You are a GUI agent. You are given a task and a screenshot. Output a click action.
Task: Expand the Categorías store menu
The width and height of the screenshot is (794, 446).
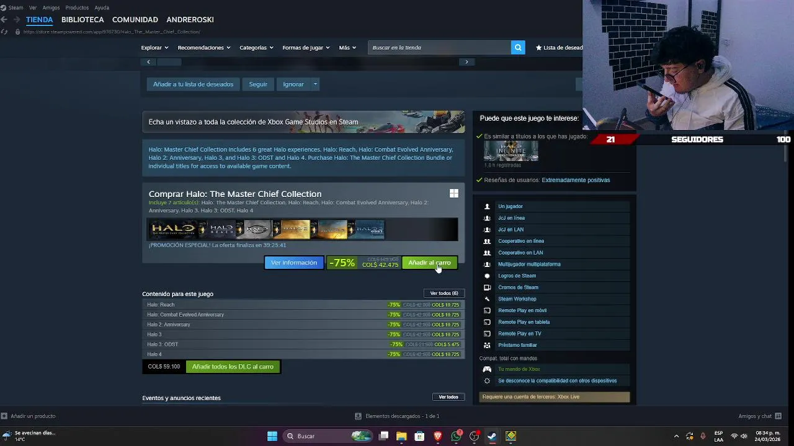(256, 48)
